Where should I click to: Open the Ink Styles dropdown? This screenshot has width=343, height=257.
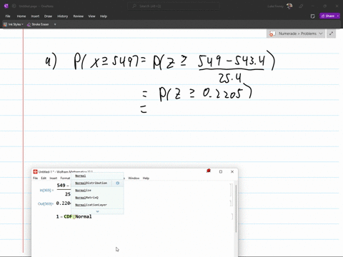[x=13, y=24]
